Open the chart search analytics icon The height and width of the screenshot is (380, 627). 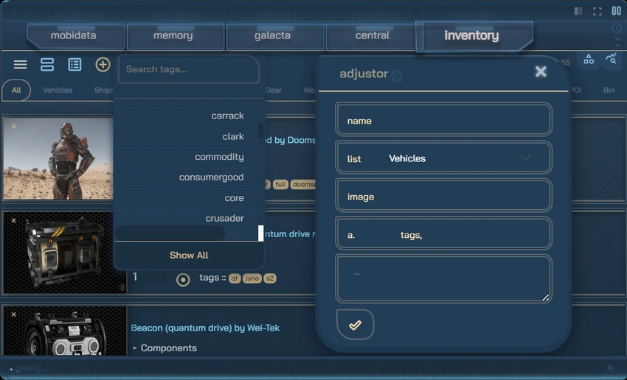[x=611, y=59]
